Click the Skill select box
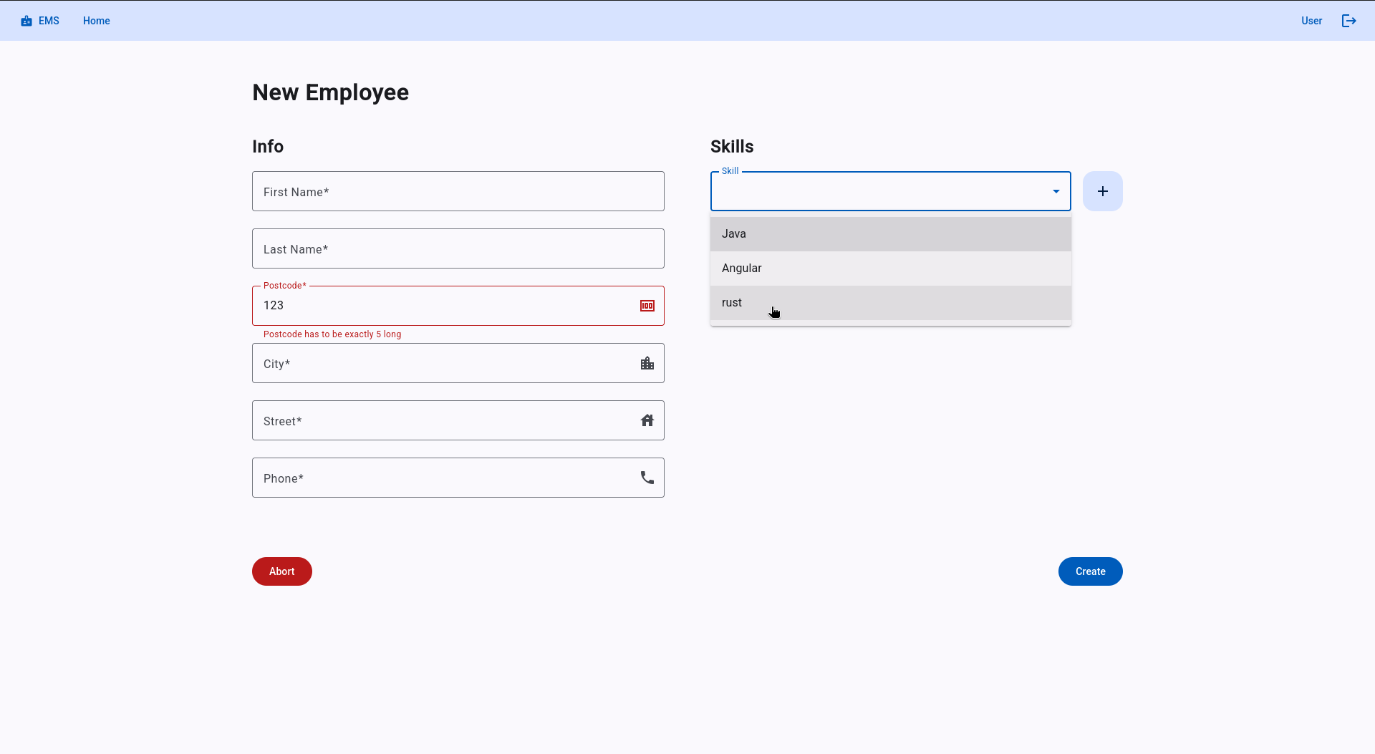This screenshot has width=1375, height=754. click(x=891, y=191)
